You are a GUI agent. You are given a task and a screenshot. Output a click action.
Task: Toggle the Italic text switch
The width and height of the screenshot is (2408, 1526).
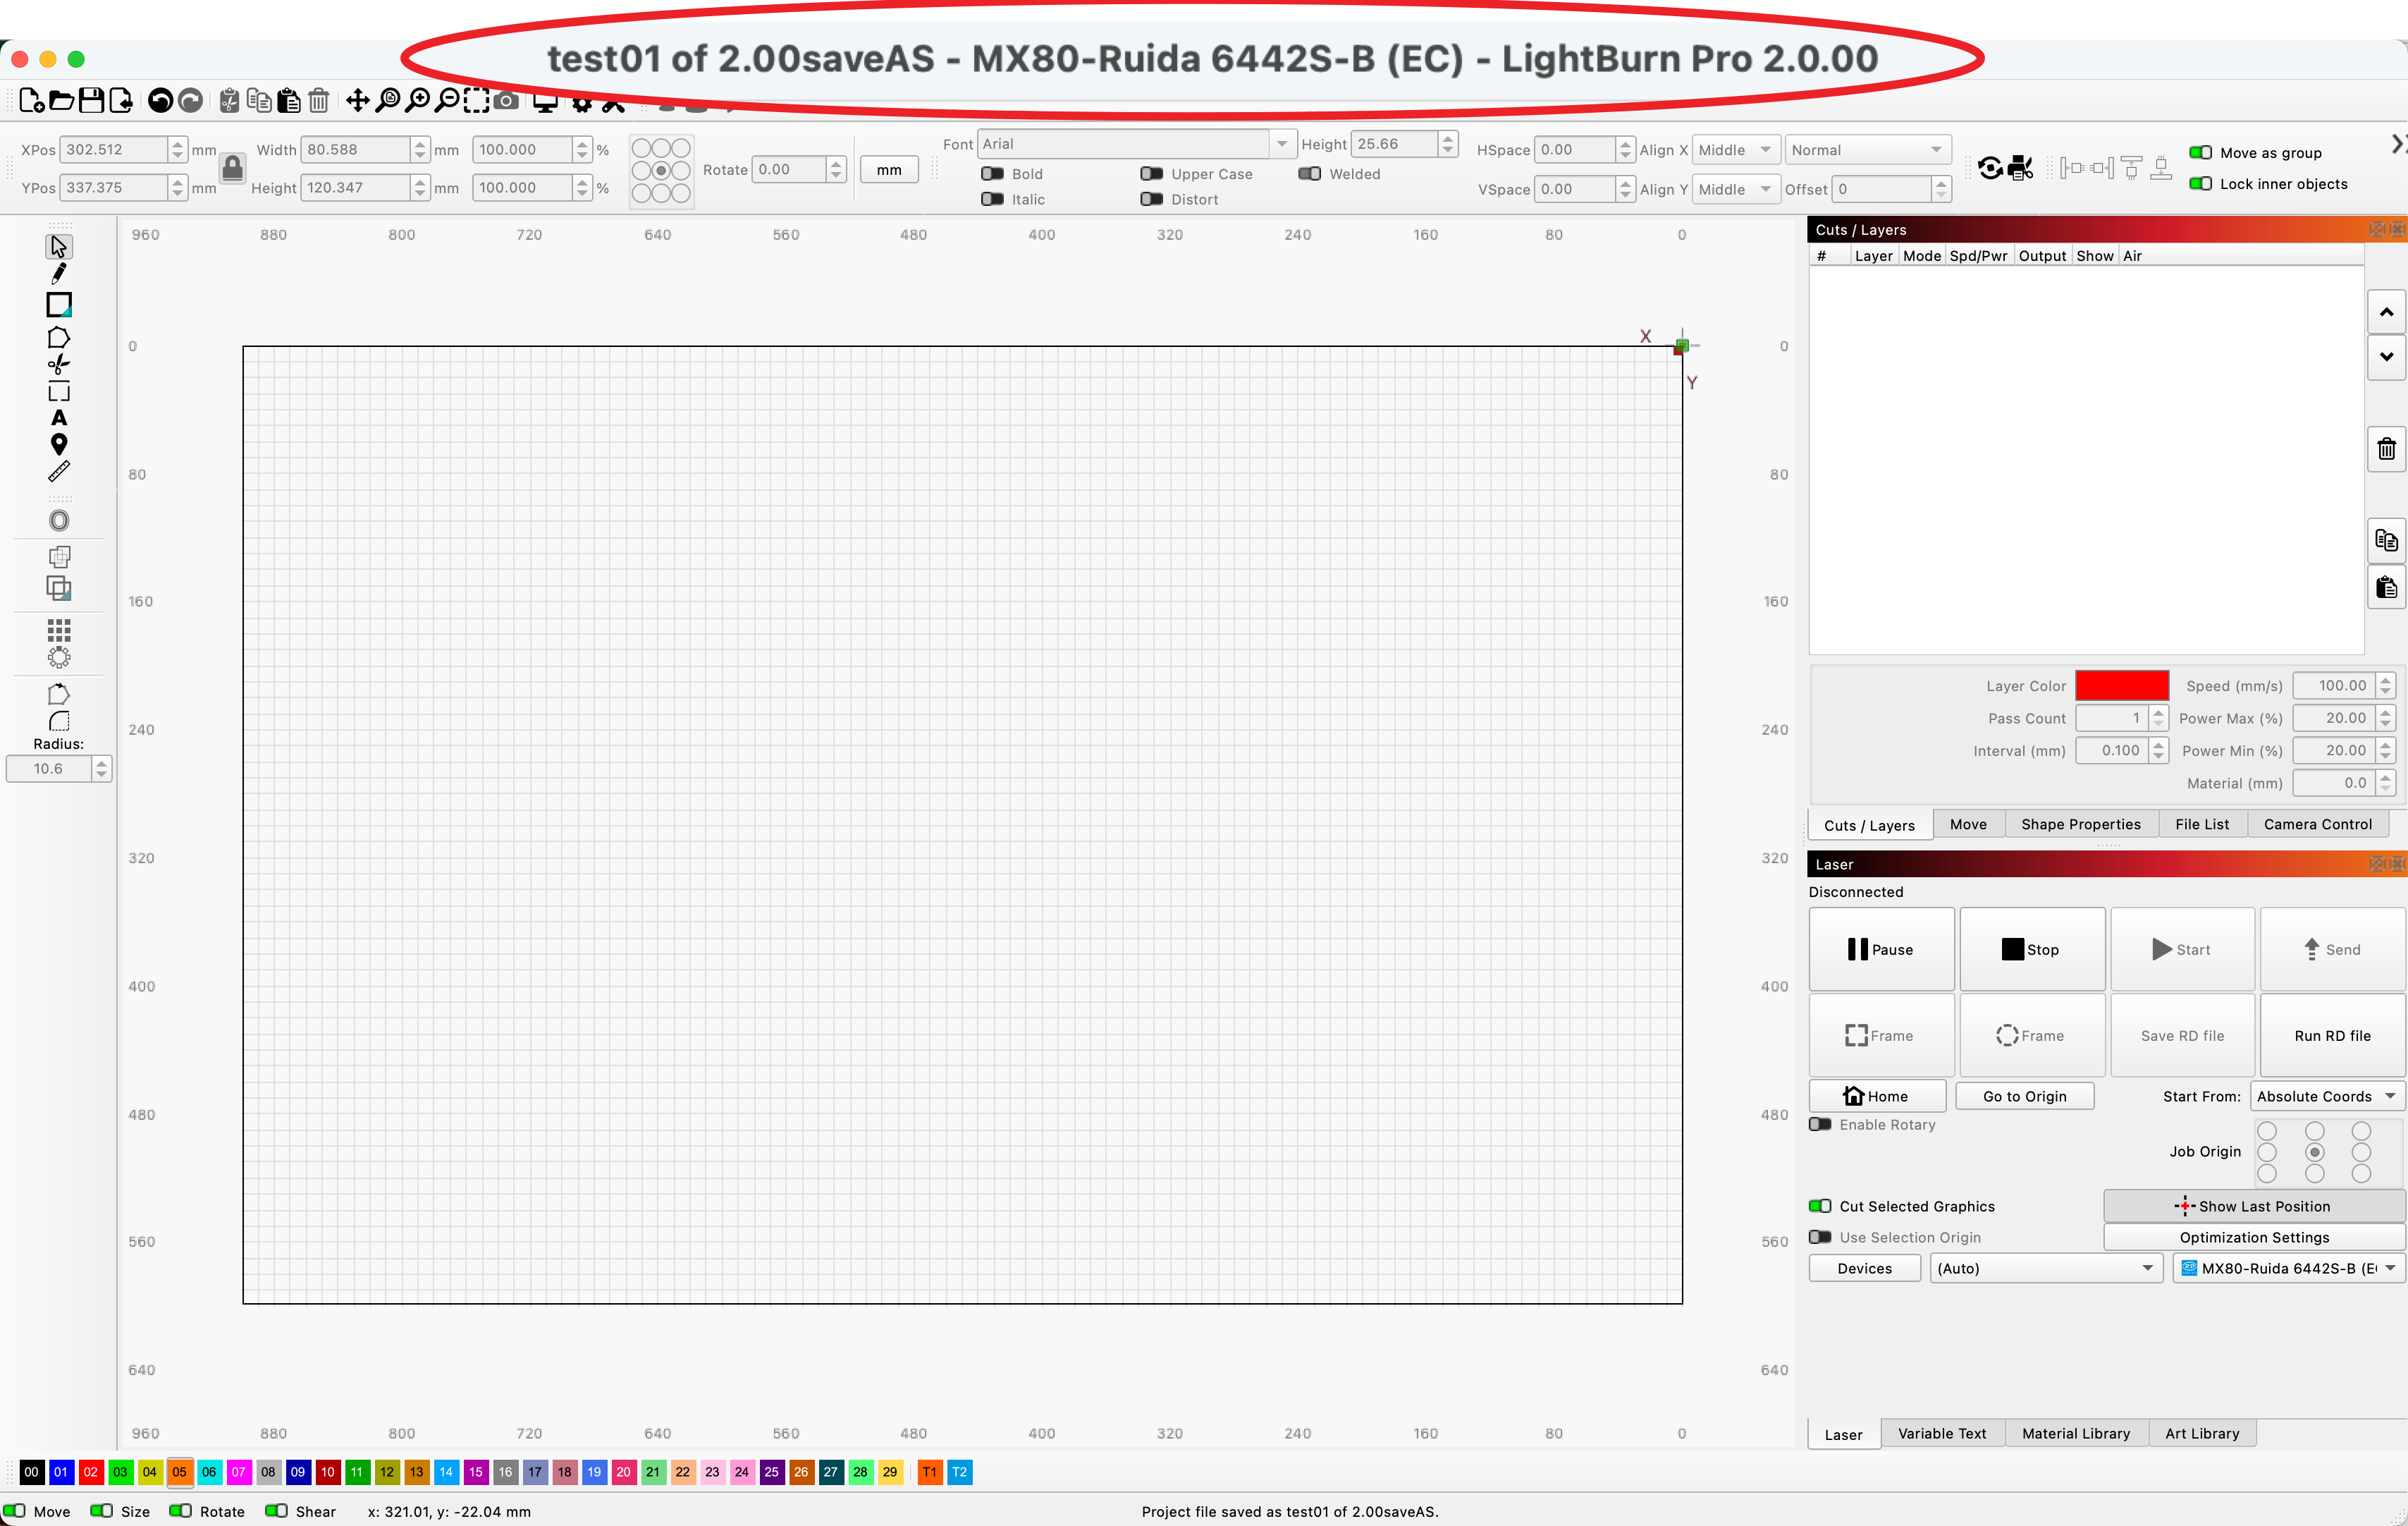[x=992, y=199]
